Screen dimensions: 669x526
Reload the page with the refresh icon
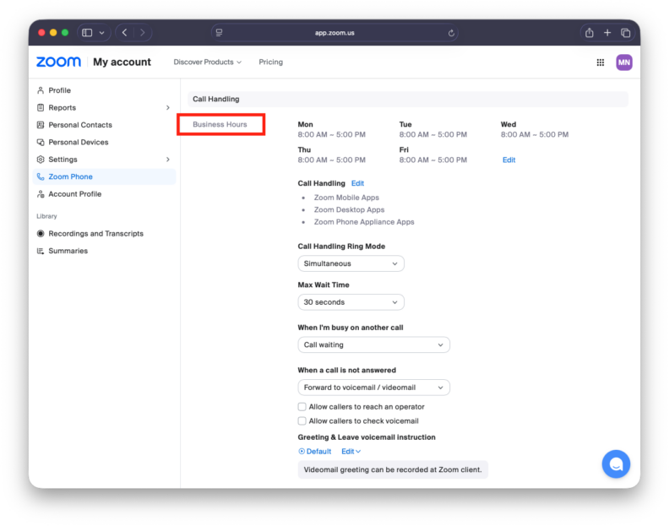tap(451, 33)
